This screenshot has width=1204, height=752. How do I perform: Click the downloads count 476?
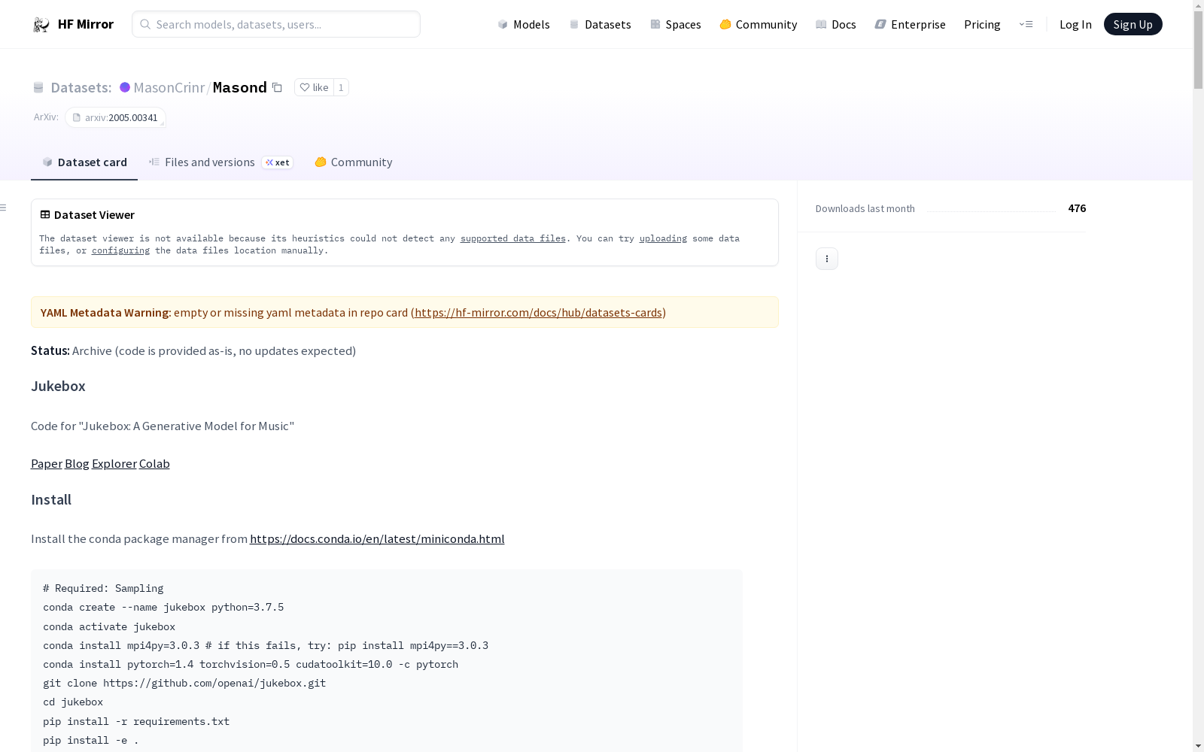[x=1077, y=208]
